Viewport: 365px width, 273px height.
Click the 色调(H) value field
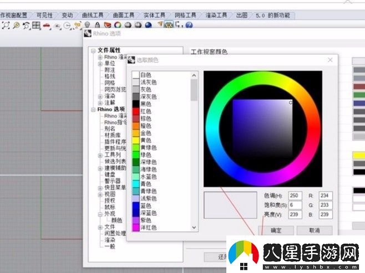[x=295, y=195]
